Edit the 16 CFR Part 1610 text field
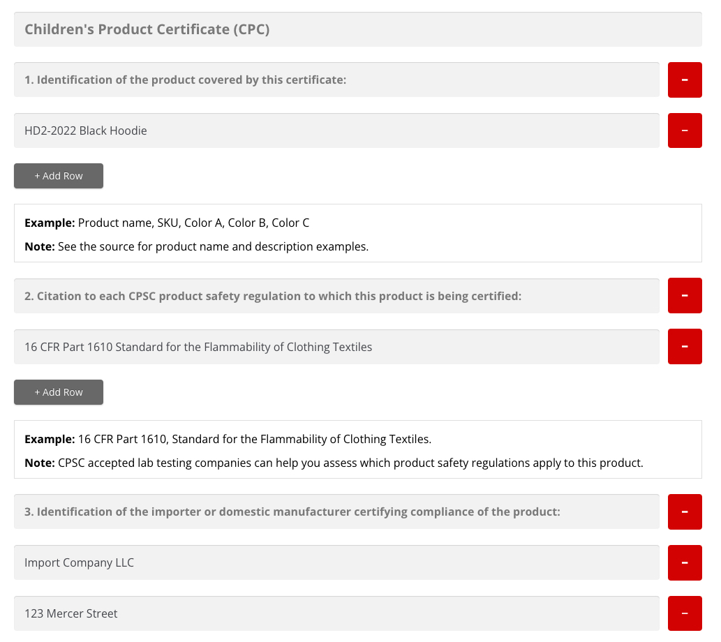The width and height of the screenshot is (721, 642). (336, 347)
